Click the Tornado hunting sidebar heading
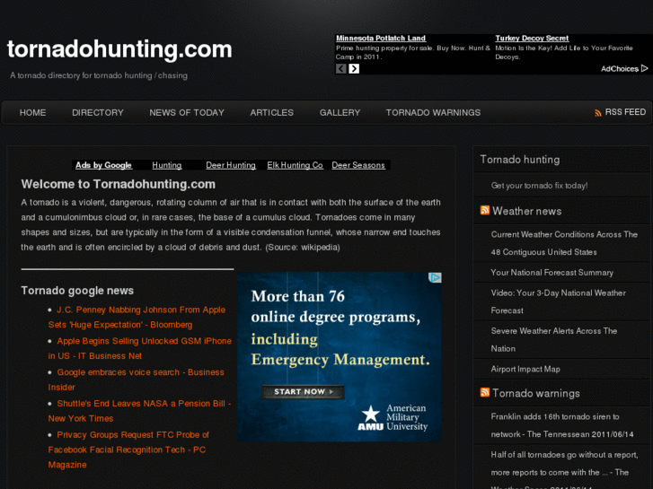 (x=520, y=160)
